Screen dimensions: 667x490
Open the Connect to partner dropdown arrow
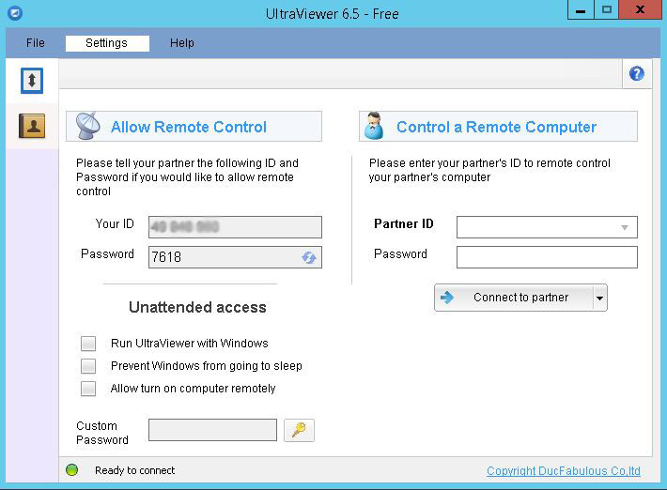click(600, 299)
